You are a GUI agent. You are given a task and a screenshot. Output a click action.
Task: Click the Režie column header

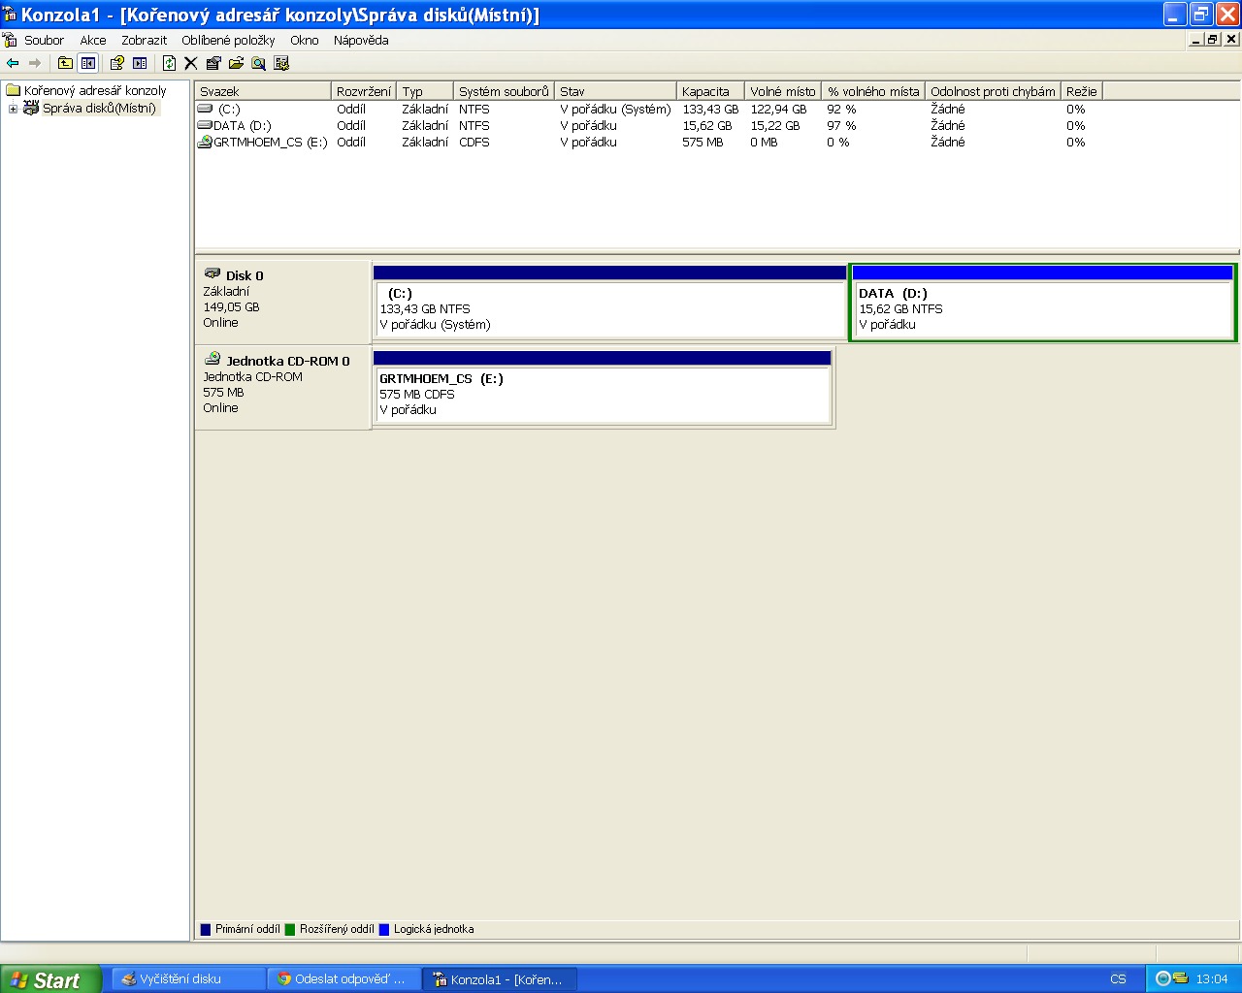coord(1082,91)
